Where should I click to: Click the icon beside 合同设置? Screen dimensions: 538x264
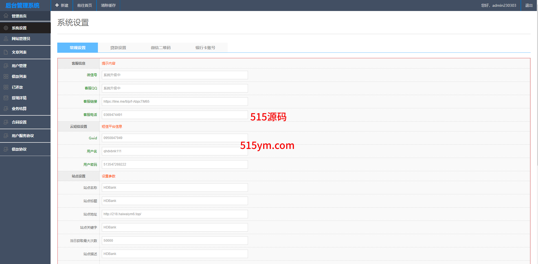[x=6, y=122]
